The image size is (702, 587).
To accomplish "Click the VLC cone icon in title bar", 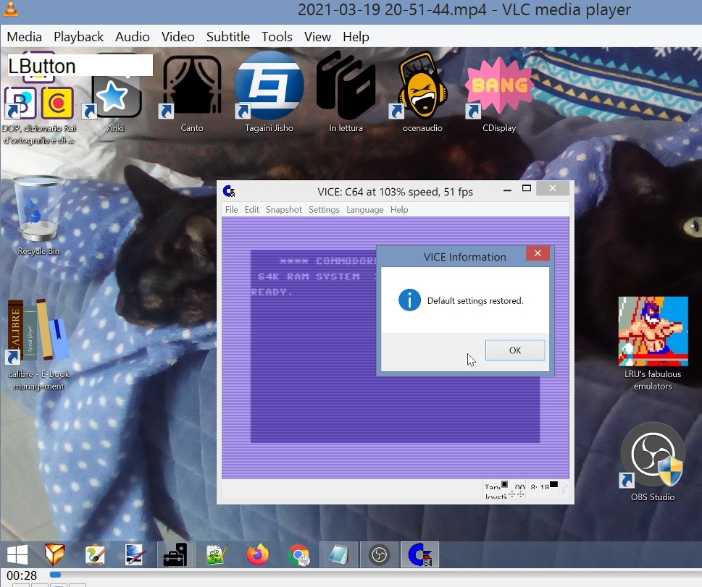I will [x=11, y=8].
